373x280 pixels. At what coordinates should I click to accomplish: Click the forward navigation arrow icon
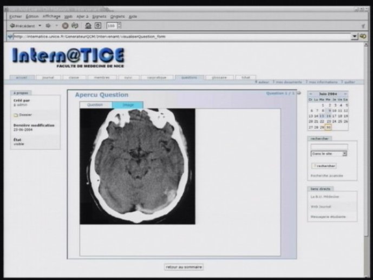(48, 25)
